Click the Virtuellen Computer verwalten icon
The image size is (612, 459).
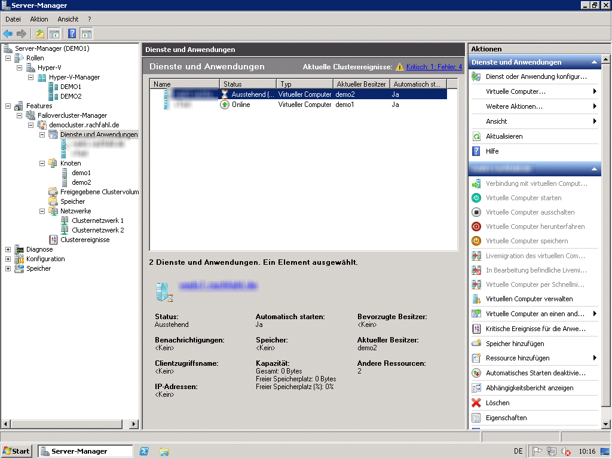476,299
